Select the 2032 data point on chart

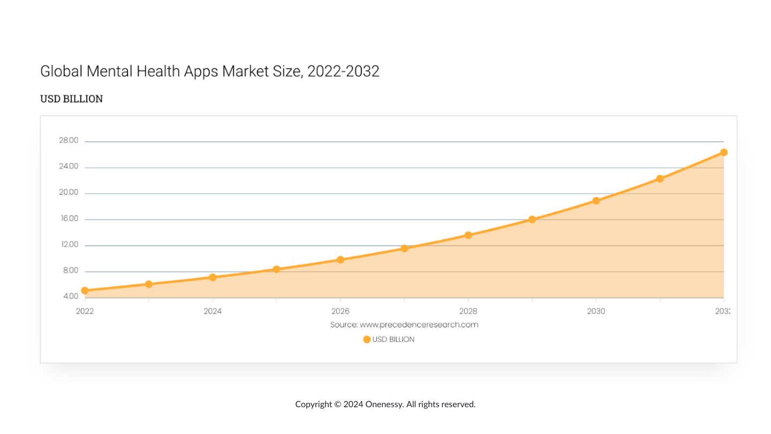coord(724,152)
